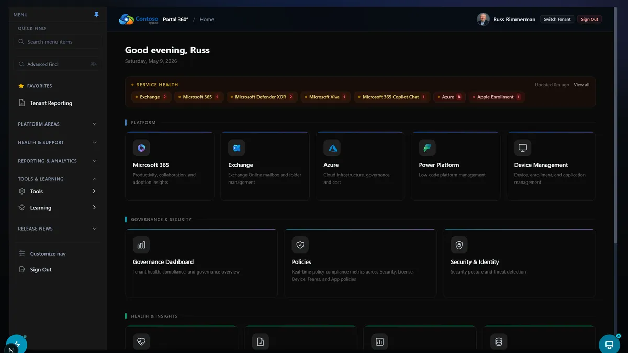The height and width of the screenshot is (353, 628).
Task: Click the Exchange card icon
Action: (x=237, y=148)
